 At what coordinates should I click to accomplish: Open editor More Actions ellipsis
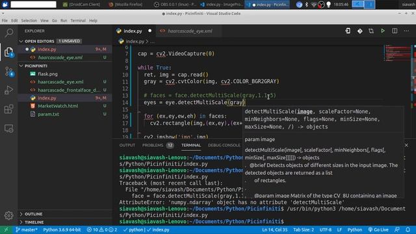(x=406, y=31)
